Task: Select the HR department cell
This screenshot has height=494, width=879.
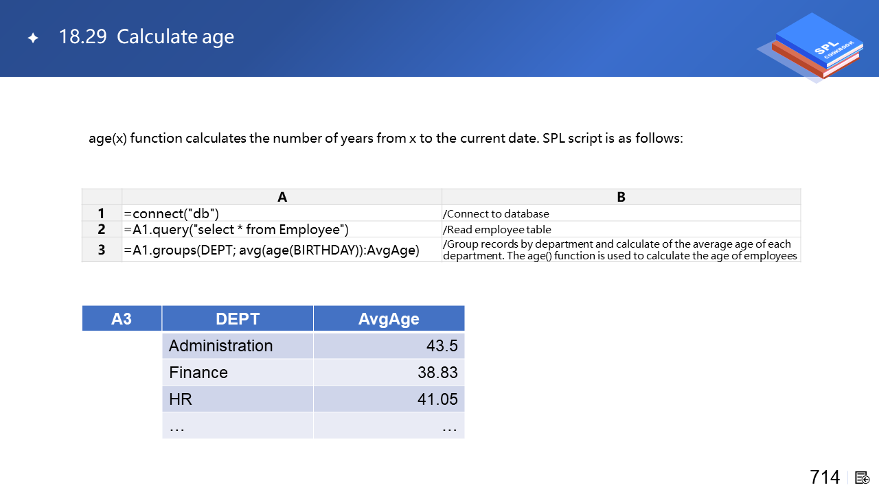Action: 238,399
